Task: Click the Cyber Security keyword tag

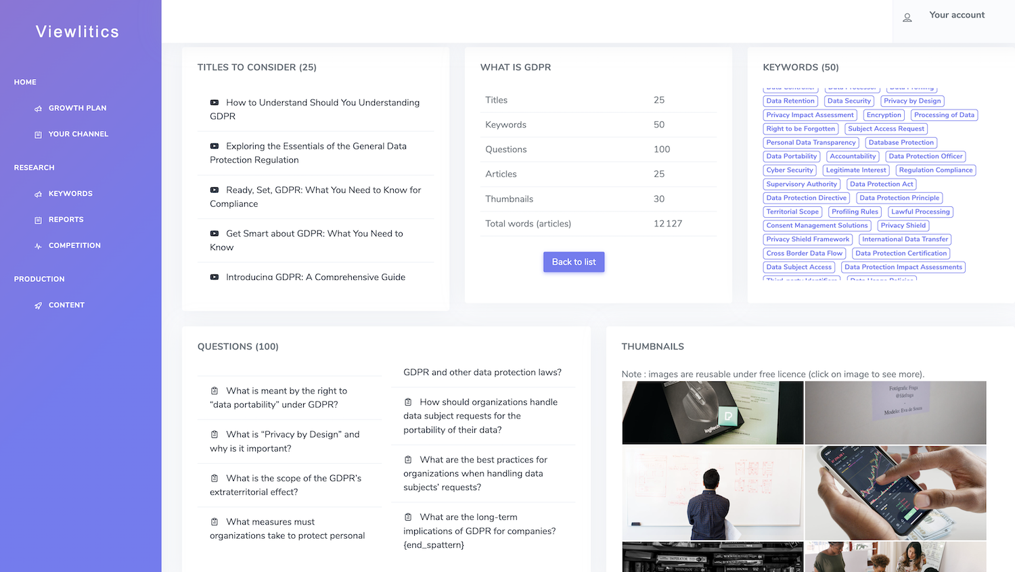Action: tap(790, 170)
